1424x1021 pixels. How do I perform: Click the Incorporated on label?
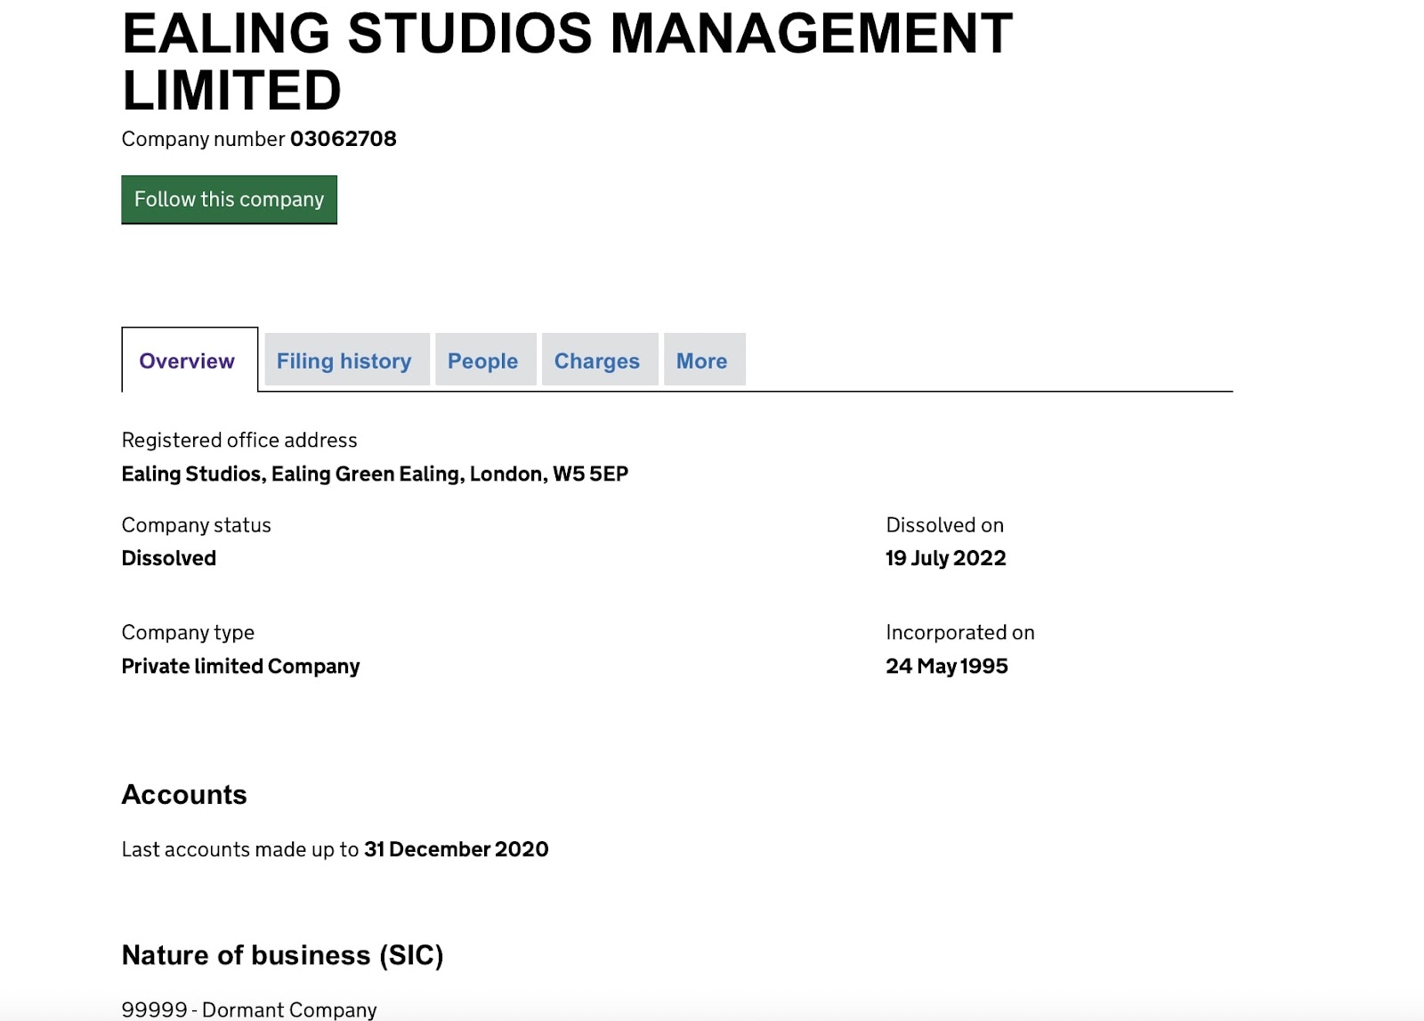pos(960,633)
